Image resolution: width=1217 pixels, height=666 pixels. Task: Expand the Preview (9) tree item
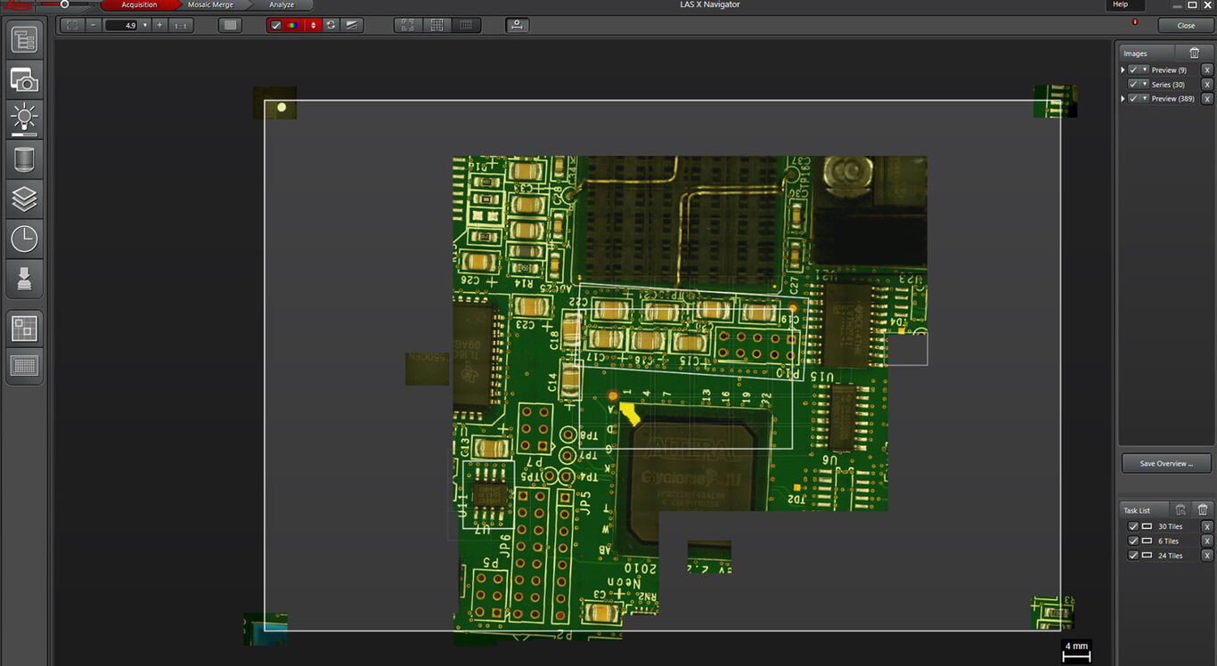1122,69
